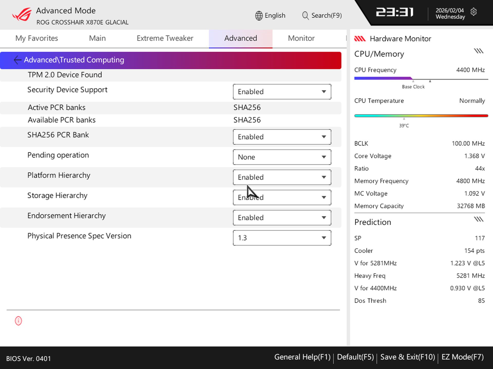493x369 pixels.
Task: Click the back arrow on Trusted Computing breadcrumb
Action: (x=17, y=60)
